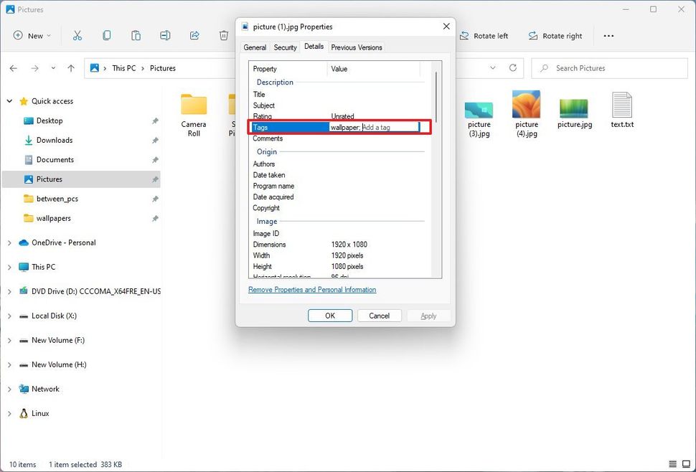Click the Copy icon in the toolbar
Screen dimensions: 696x472
[108, 35]
